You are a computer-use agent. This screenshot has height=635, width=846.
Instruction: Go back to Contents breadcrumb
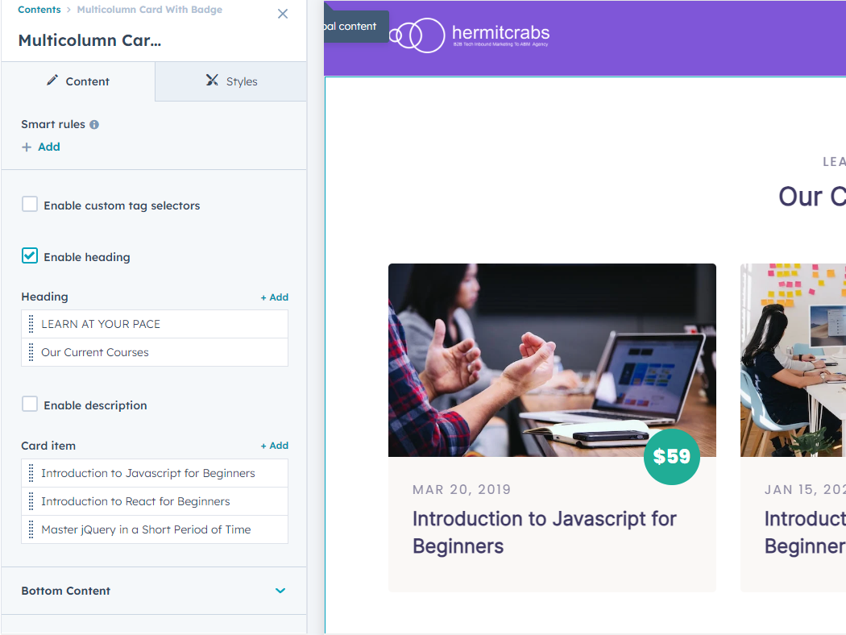coord(39,10)
